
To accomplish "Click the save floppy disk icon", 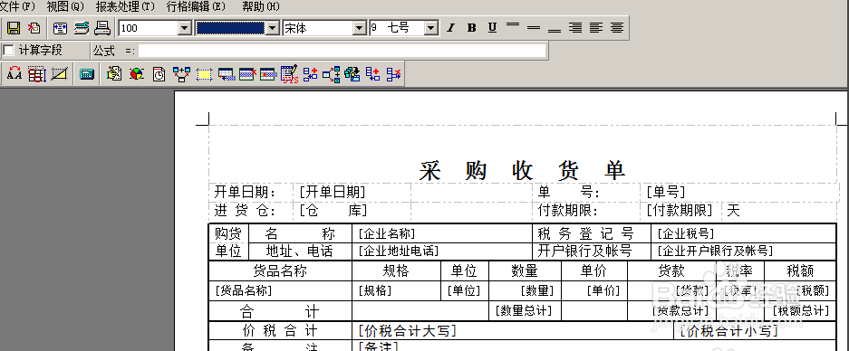I will pos(14,27).
